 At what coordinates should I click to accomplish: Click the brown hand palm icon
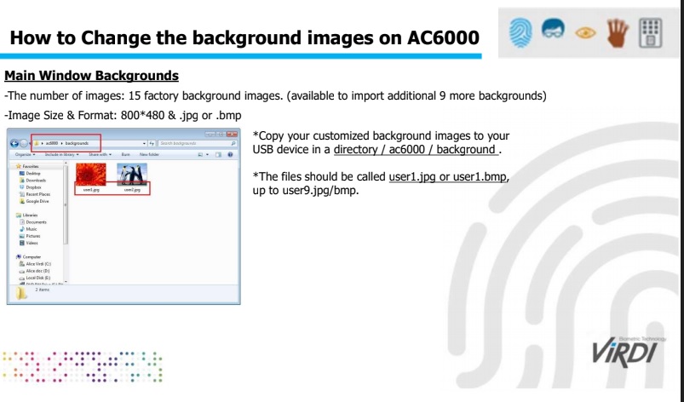[x=618, y=32]
